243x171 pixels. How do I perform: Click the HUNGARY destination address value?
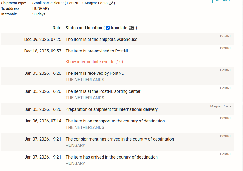(41, 8)
